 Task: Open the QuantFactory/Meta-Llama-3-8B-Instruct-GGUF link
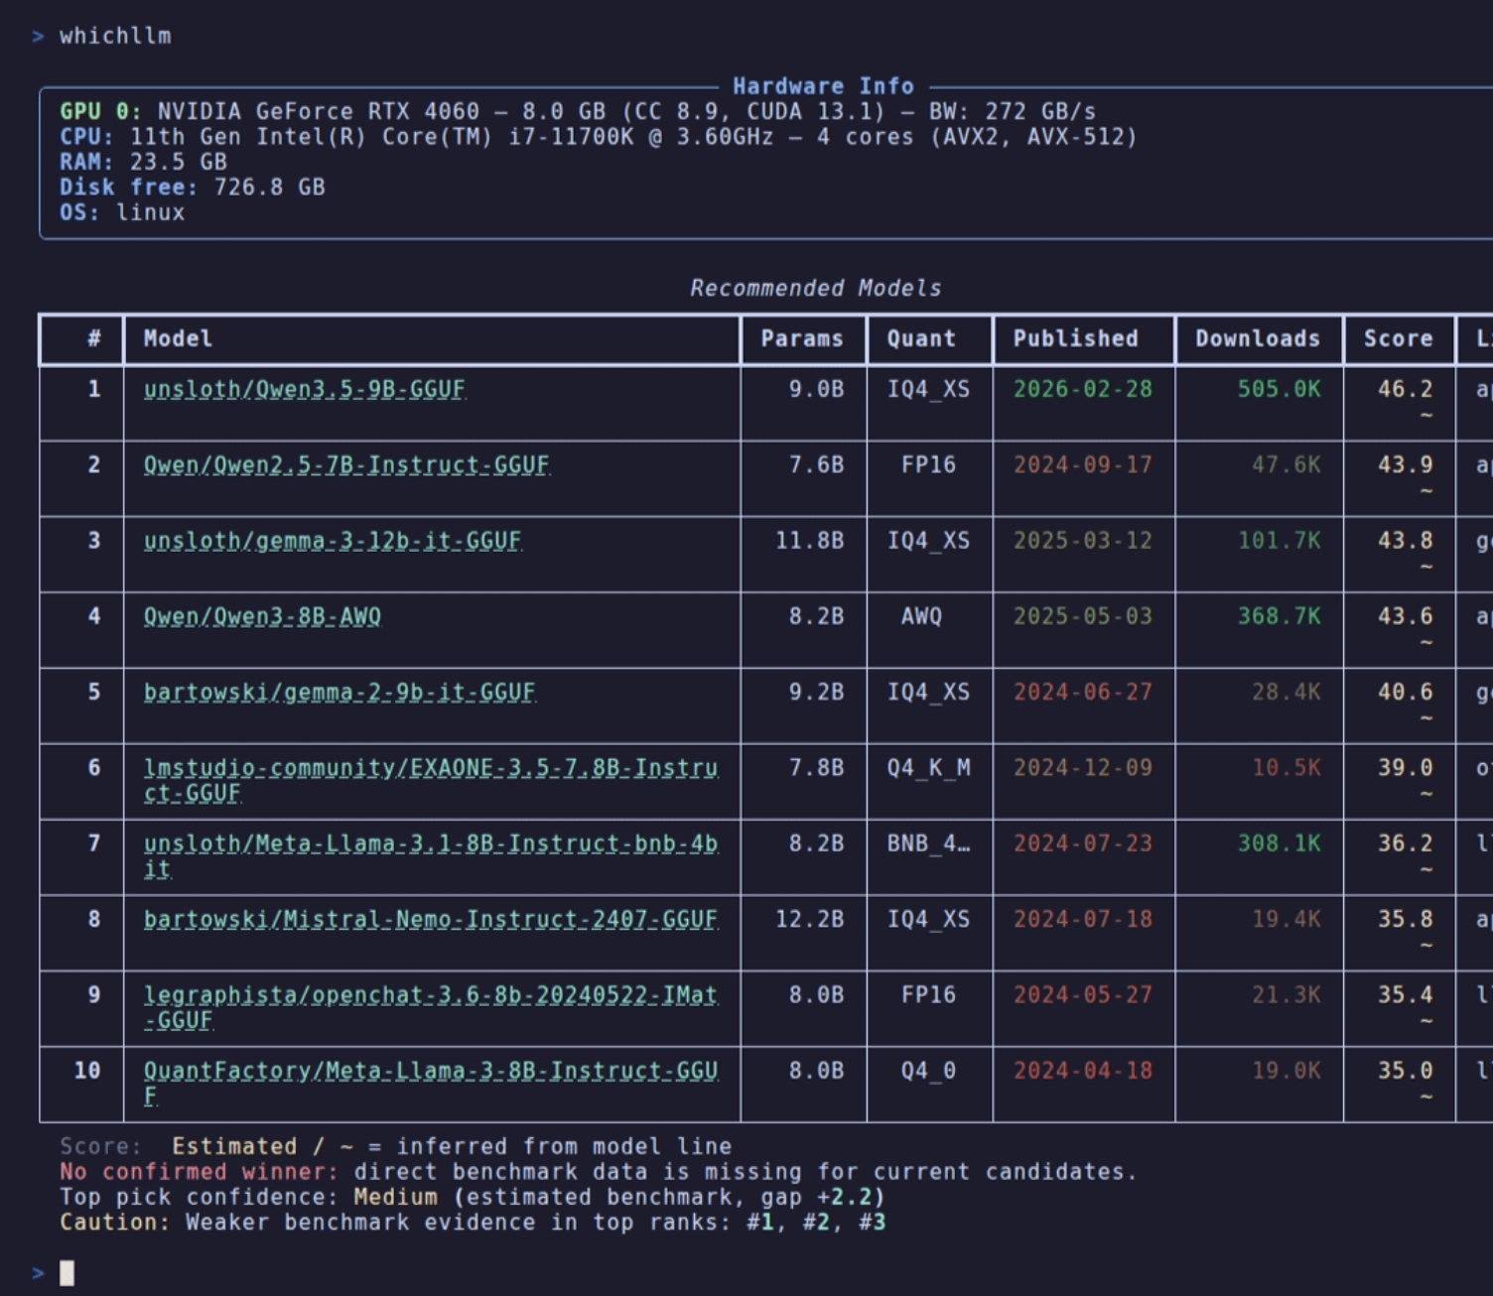coord(431,1083)
